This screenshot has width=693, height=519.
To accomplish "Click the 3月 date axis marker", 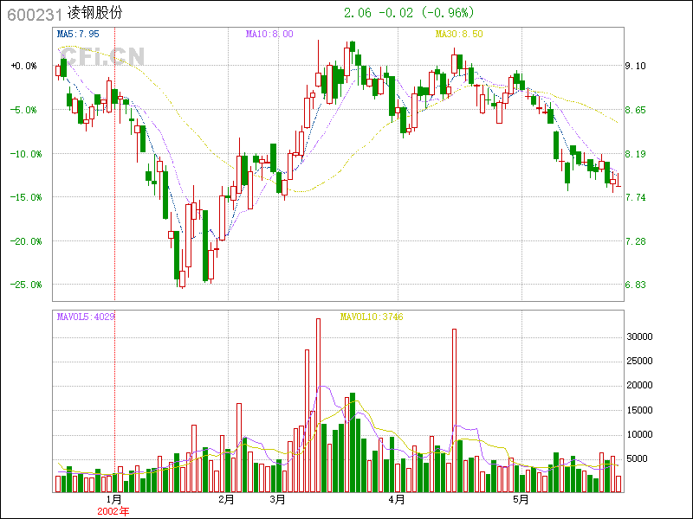I will coord(277,500).
